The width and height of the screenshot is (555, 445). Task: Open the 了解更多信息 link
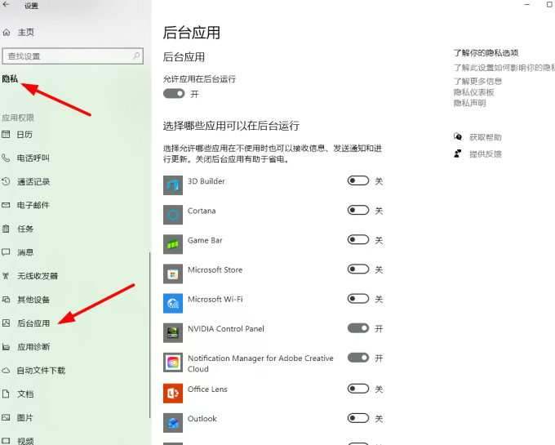click(477, 82)
